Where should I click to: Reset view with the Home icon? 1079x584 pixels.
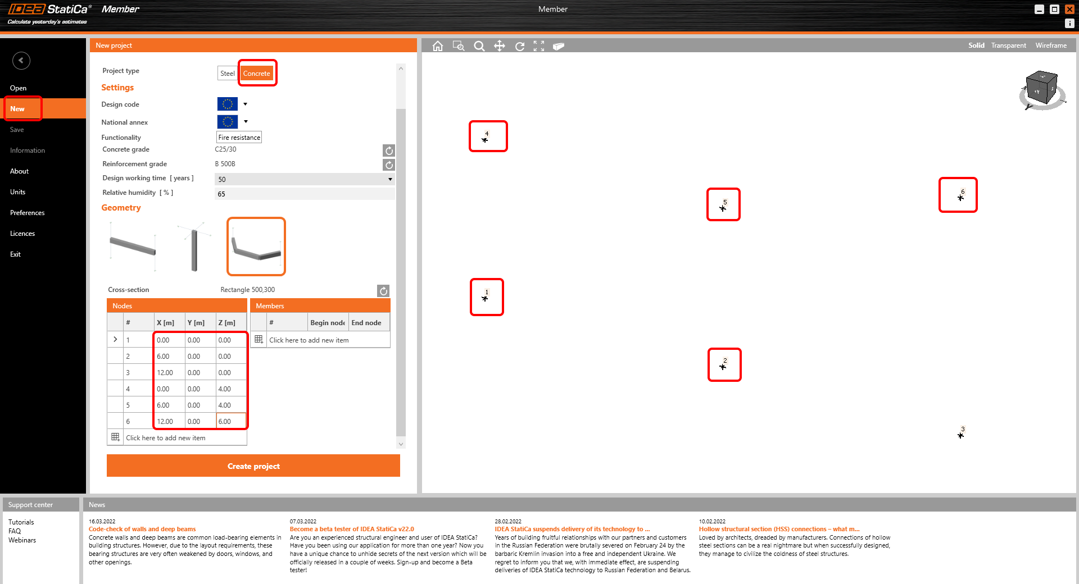coord(438,46)
